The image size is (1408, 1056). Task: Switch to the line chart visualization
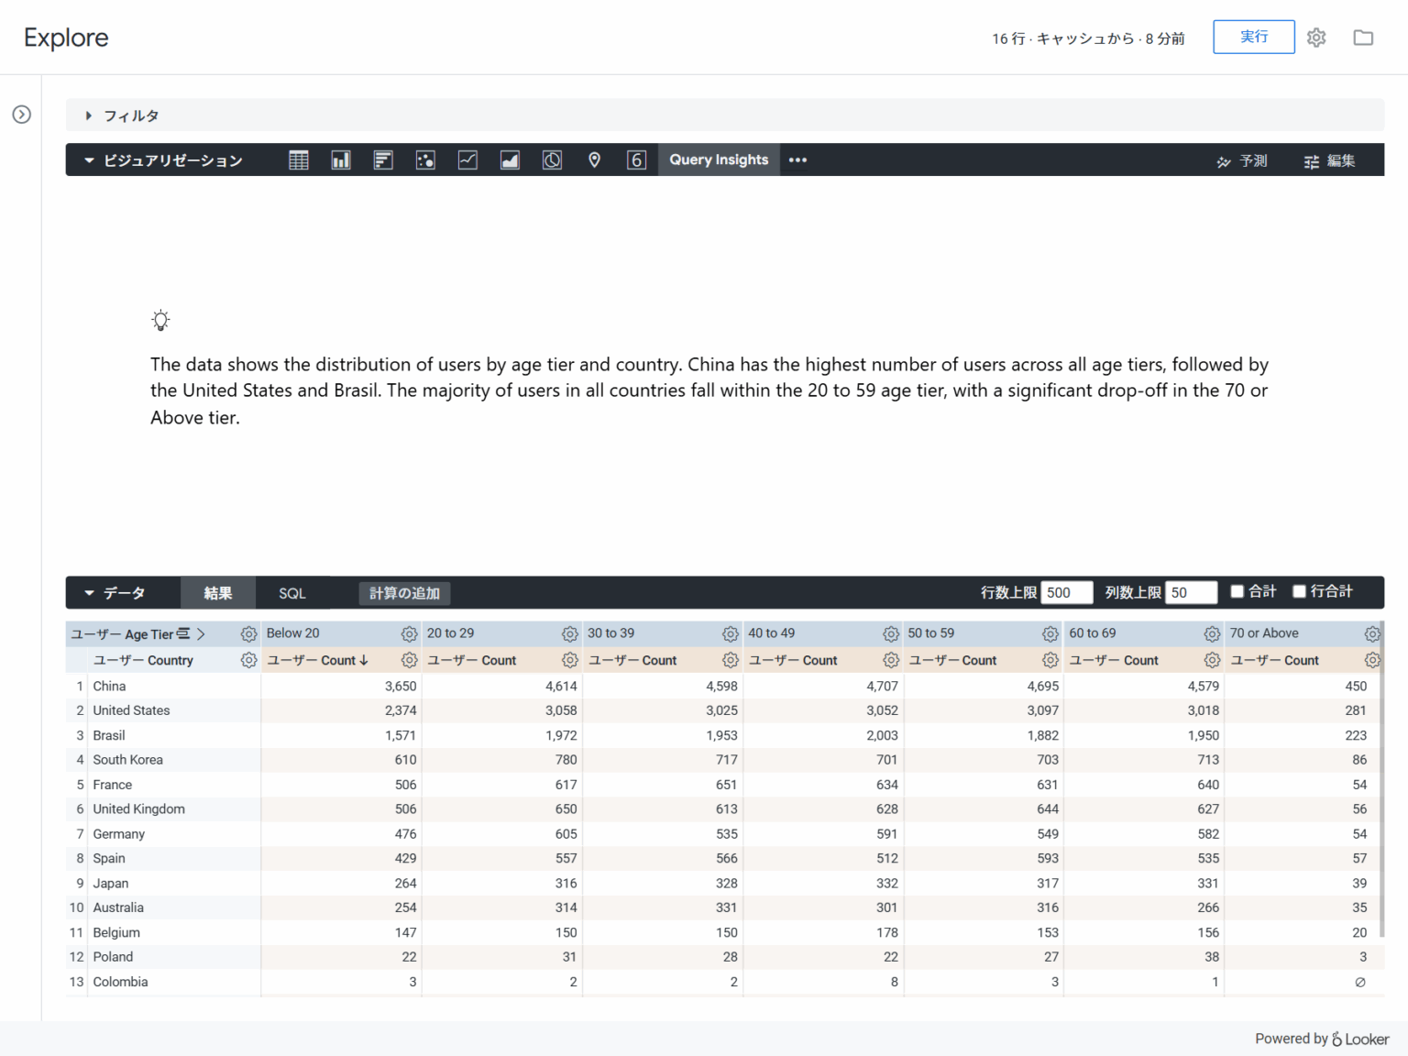pos(467,159)
